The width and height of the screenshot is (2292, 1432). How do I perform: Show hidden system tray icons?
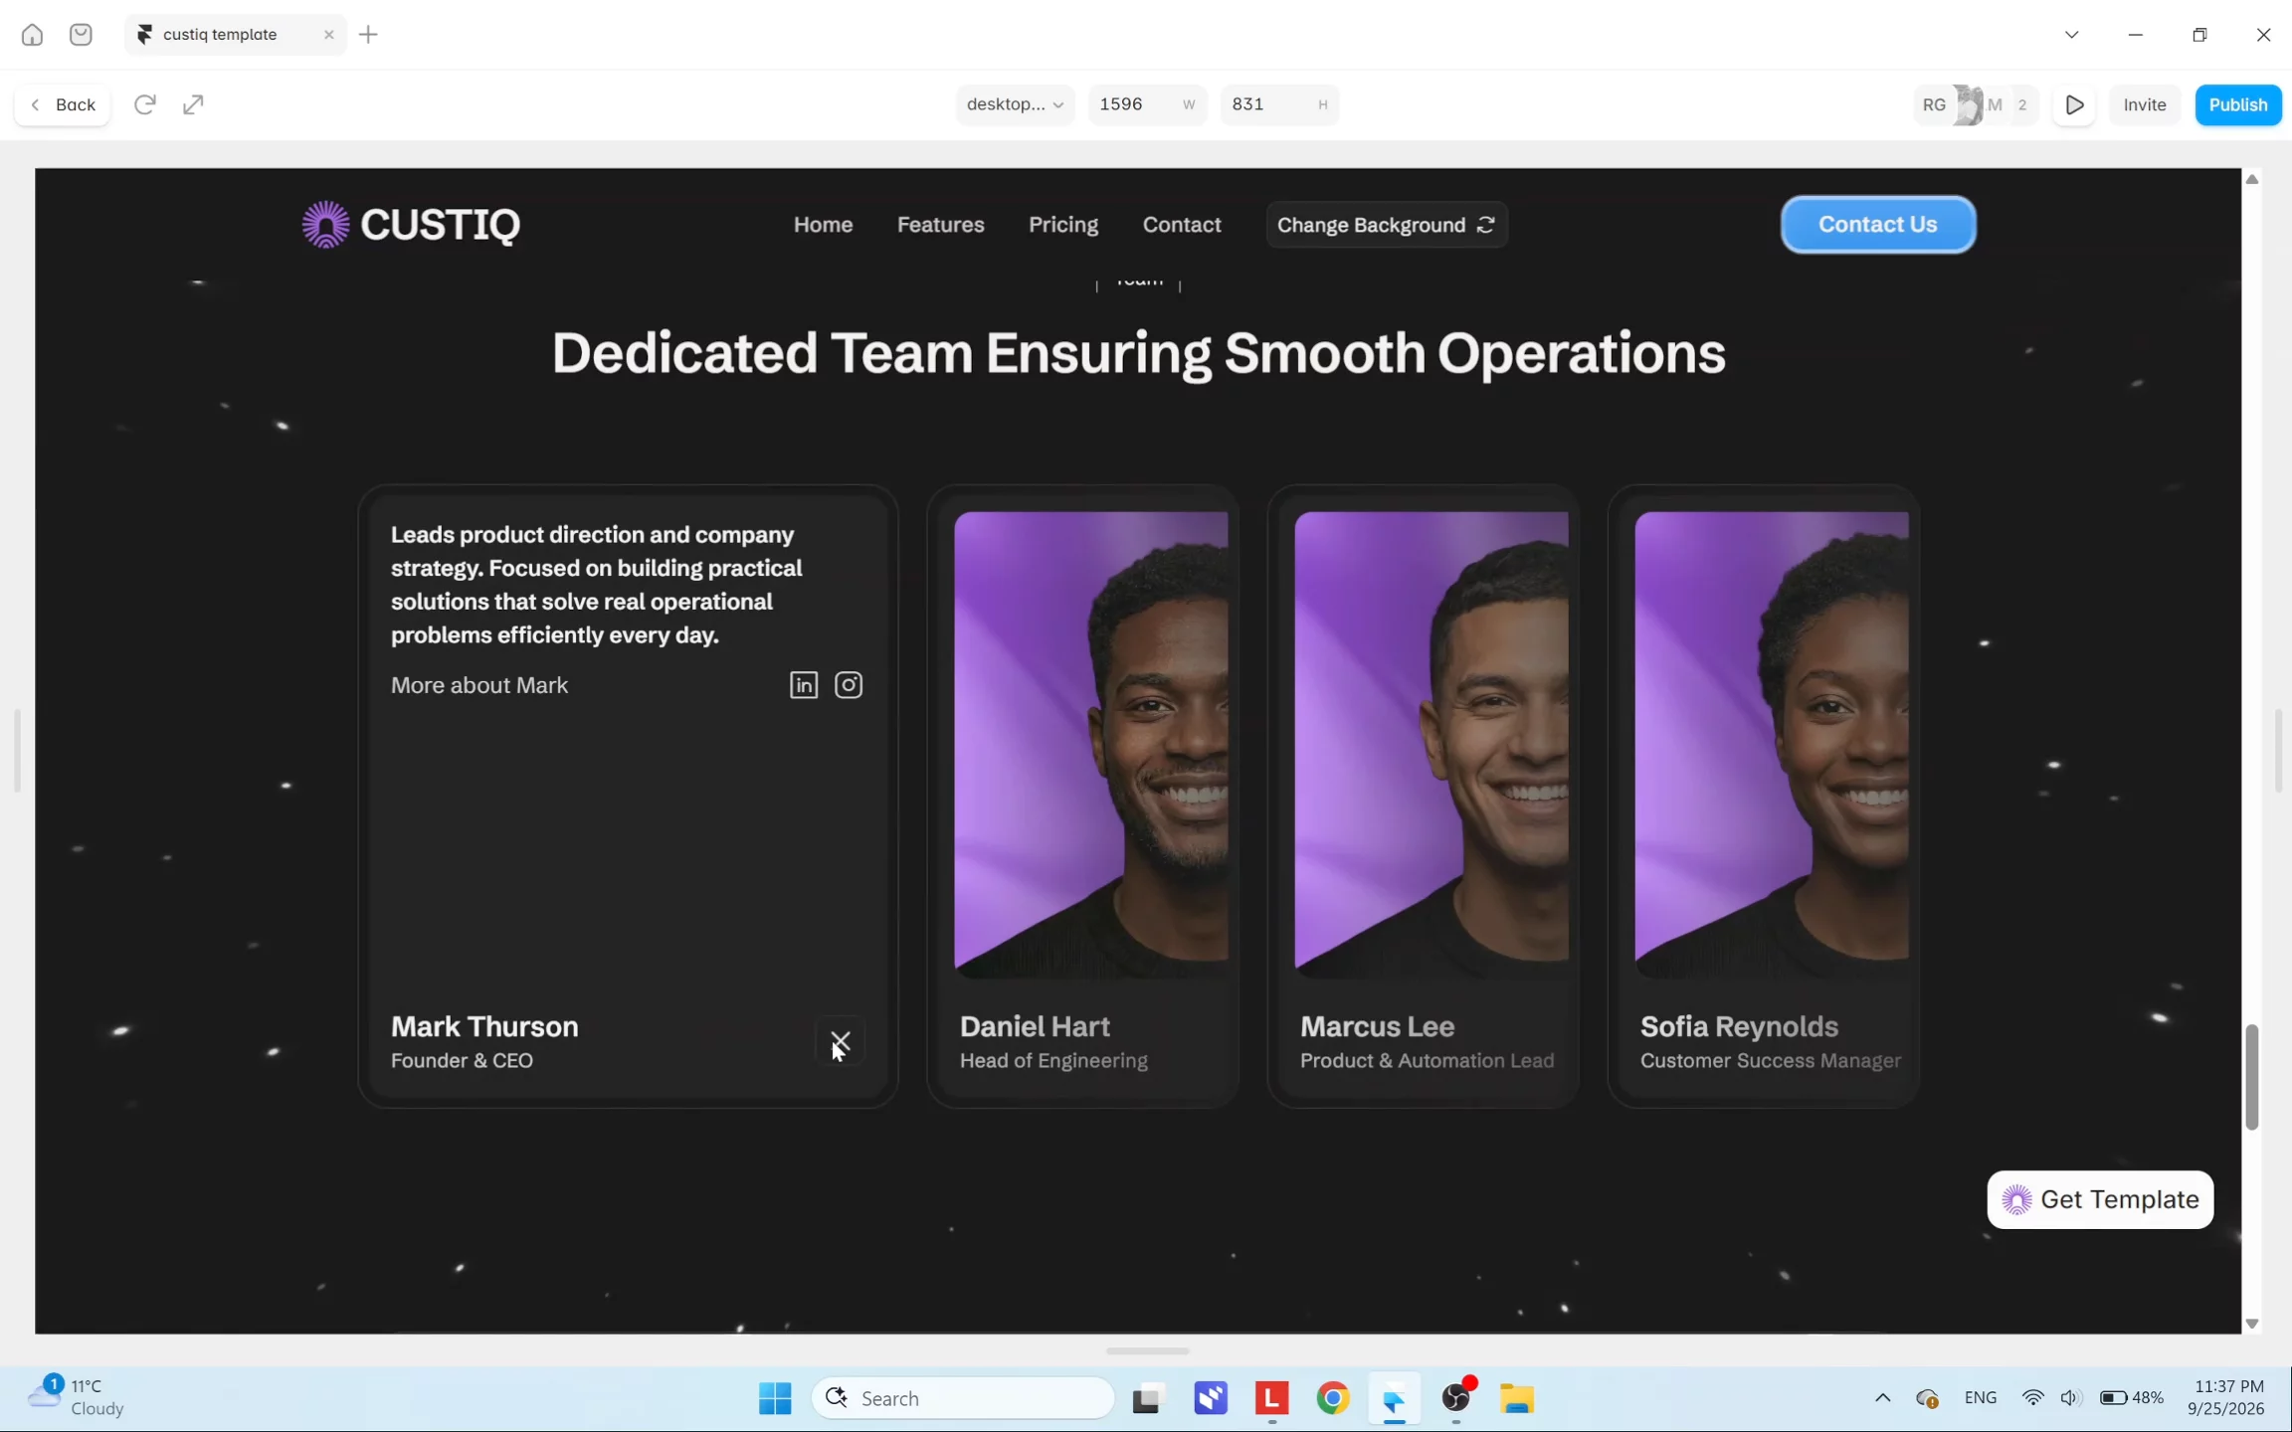coord(1882,1398)
